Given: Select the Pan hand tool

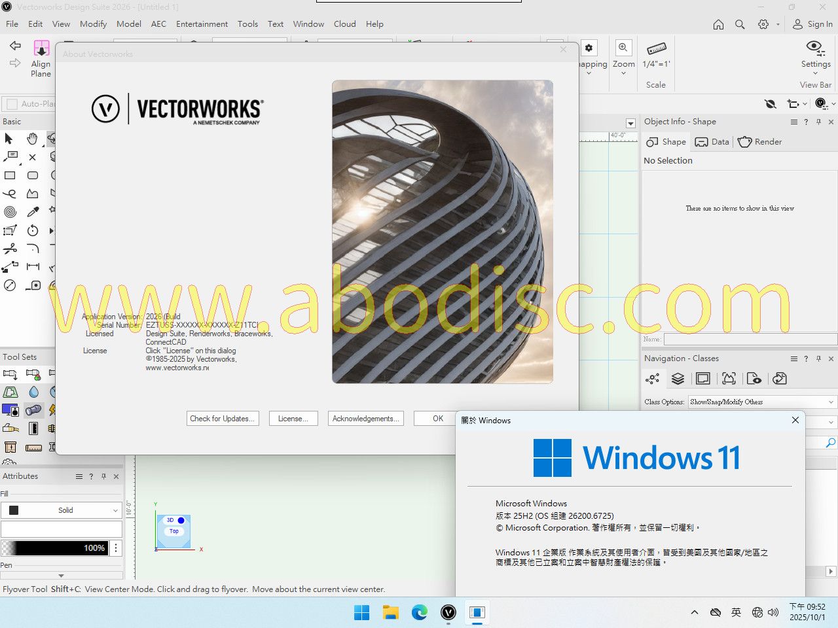Looking at the screenshot, I should (x=32, y=139).
